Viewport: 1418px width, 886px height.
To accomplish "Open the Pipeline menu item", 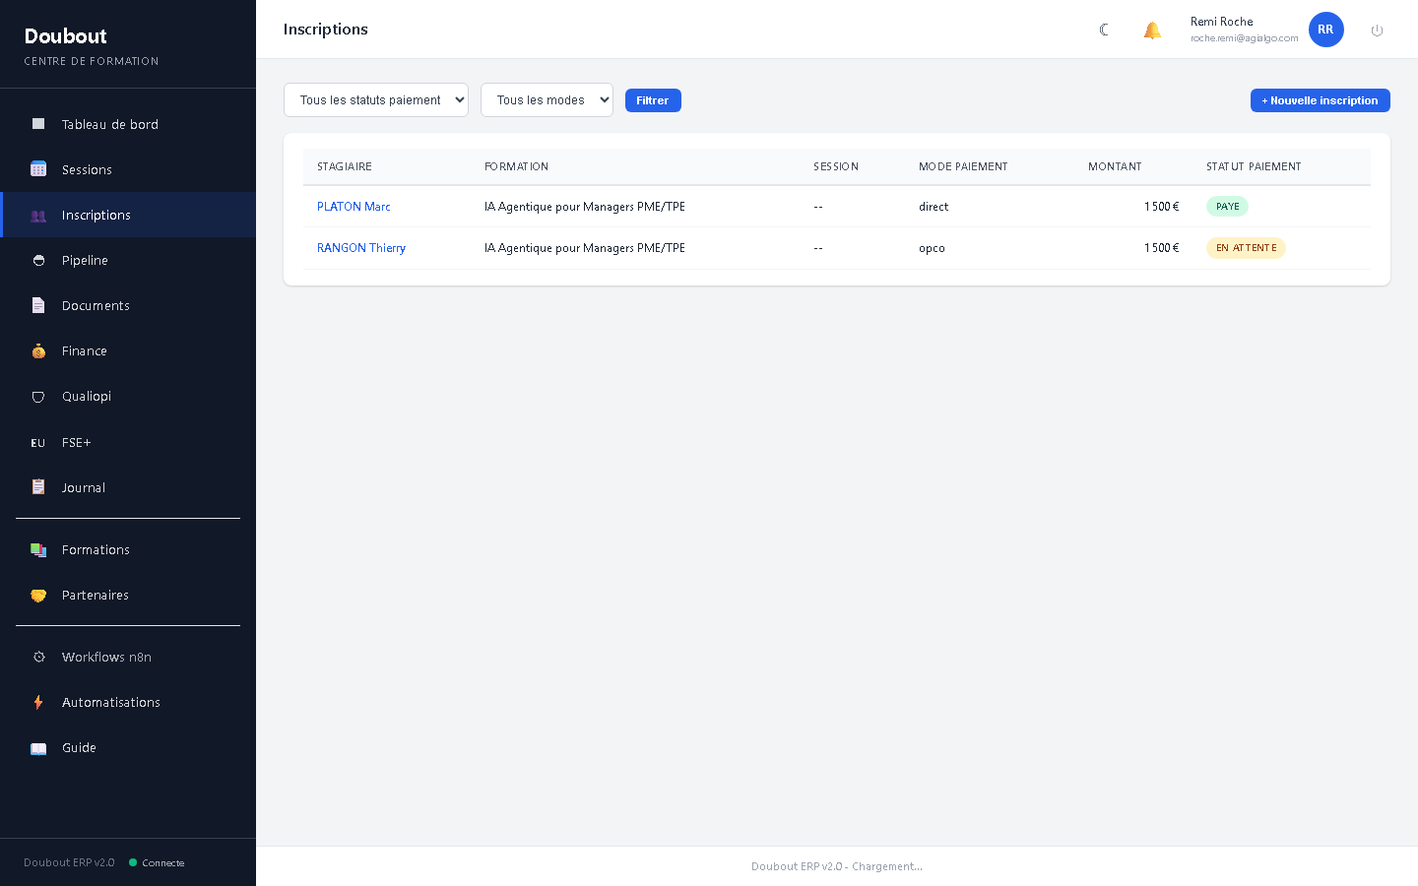I will 85,260.
